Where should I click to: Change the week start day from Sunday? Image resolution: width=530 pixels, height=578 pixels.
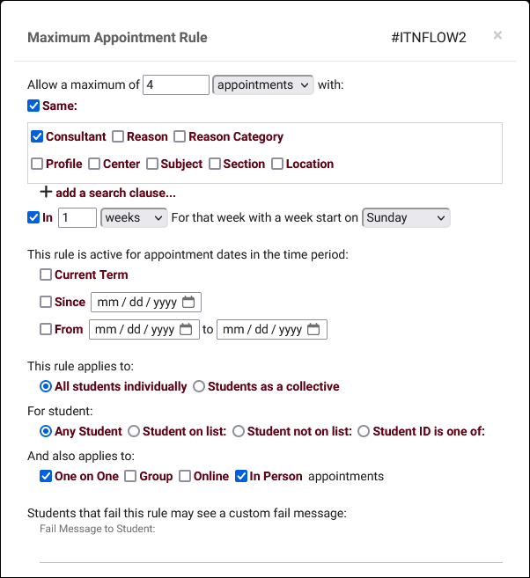(x=406, y=217)
